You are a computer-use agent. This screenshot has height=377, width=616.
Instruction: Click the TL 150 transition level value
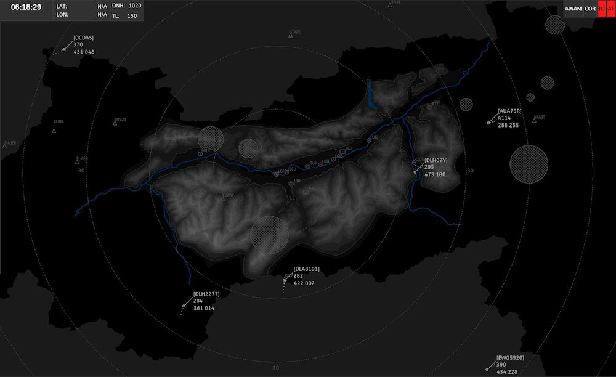click(132, 15)
